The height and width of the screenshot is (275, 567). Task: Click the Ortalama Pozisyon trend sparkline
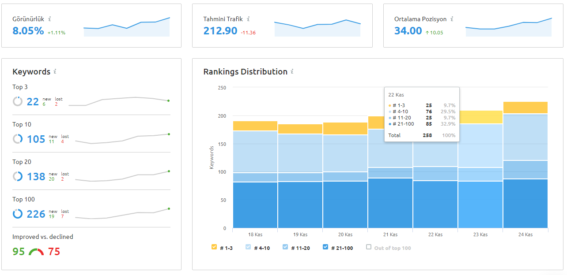[509, 27]
